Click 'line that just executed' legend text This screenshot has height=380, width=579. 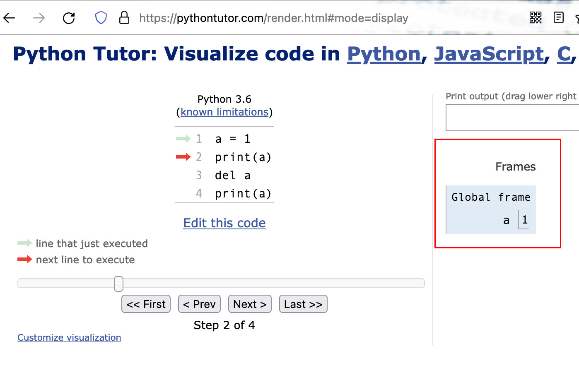92,243
